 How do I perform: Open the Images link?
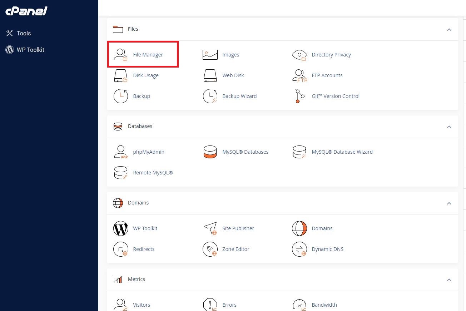(x=231, y=55)
